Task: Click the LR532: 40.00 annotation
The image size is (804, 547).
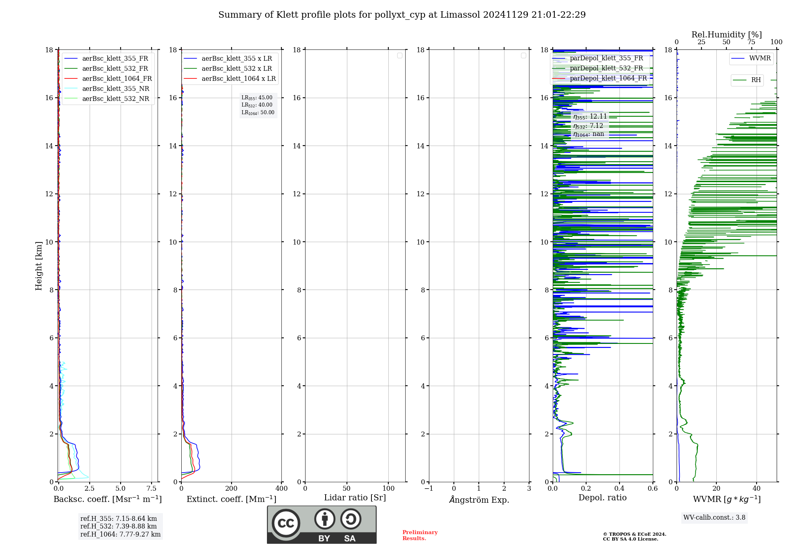Action: tap(257, 105)
